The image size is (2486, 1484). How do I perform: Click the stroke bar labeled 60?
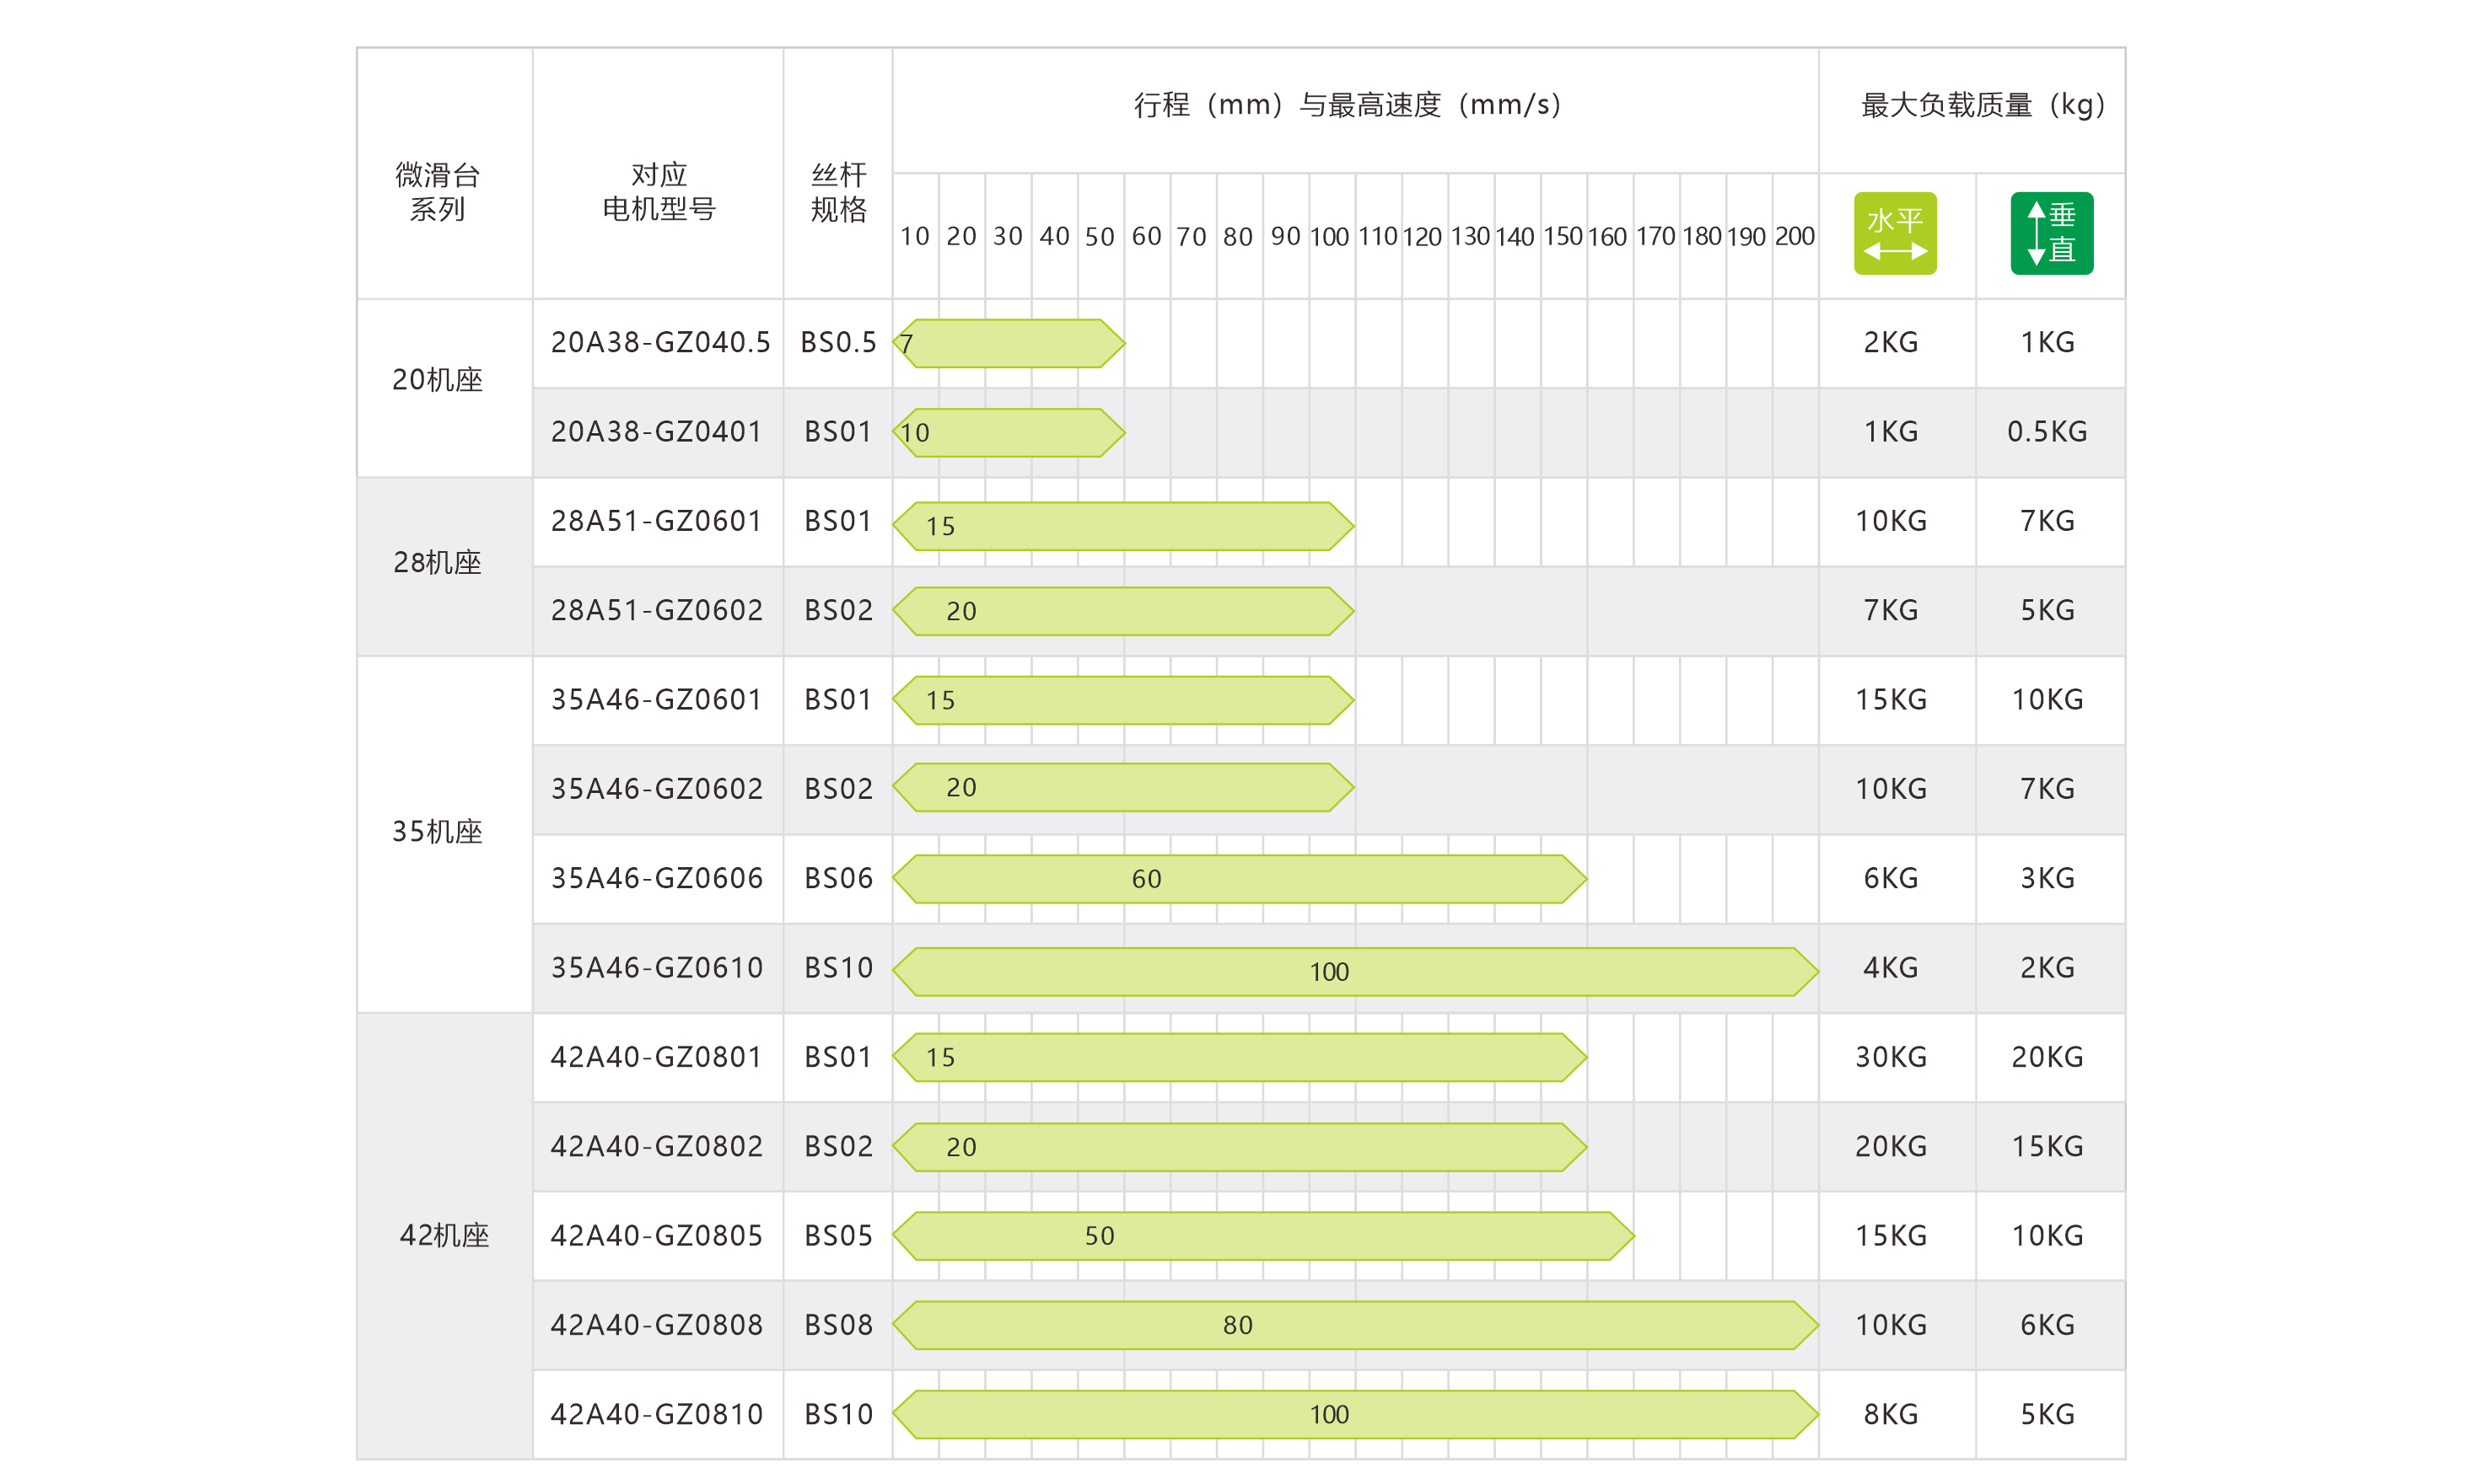tap(1240, 879)
